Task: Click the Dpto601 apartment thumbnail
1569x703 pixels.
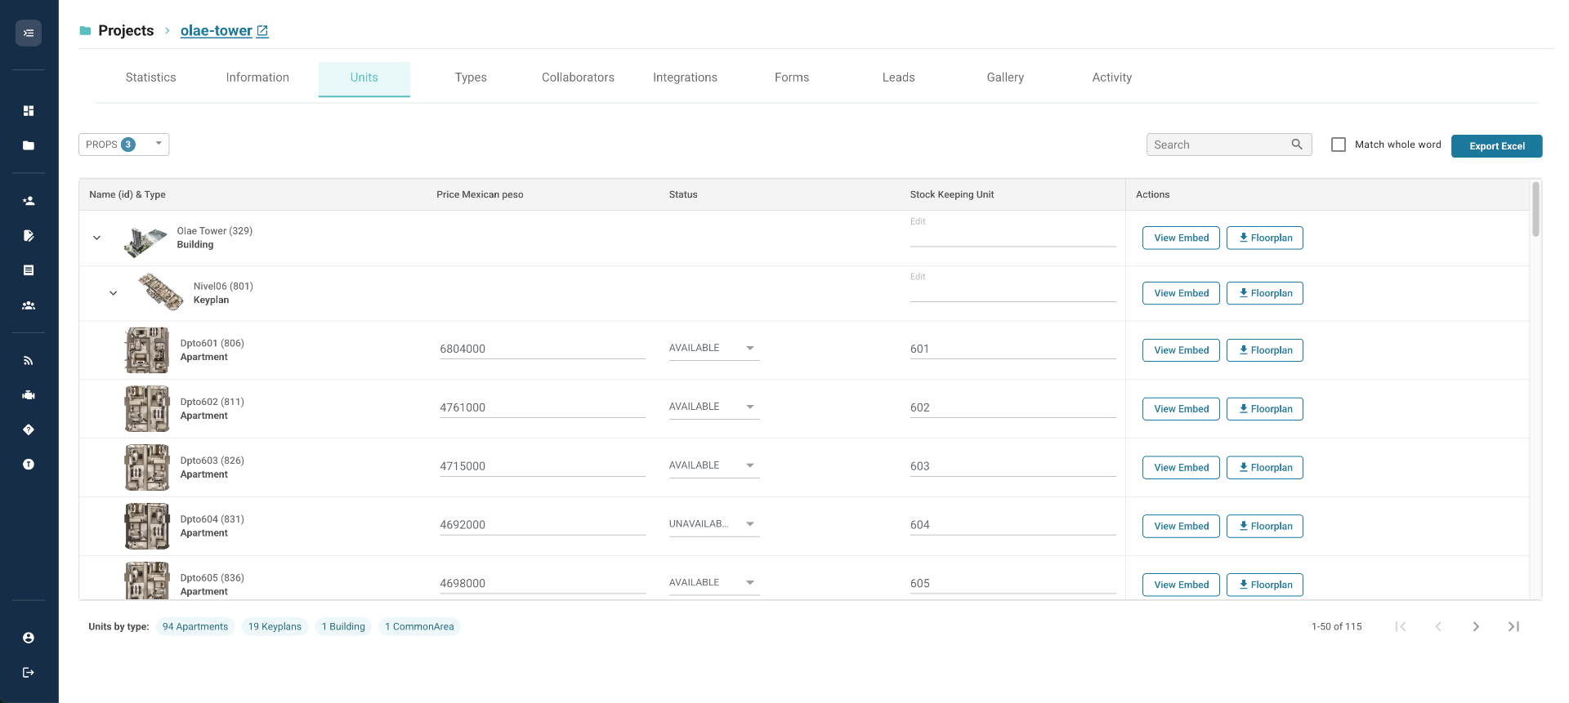Action: pyautogui.click(x=147, y=350)
